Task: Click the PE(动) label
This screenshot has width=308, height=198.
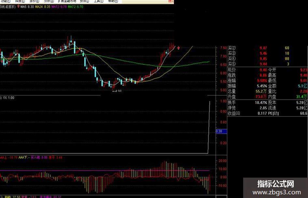Action: [273, 113]
